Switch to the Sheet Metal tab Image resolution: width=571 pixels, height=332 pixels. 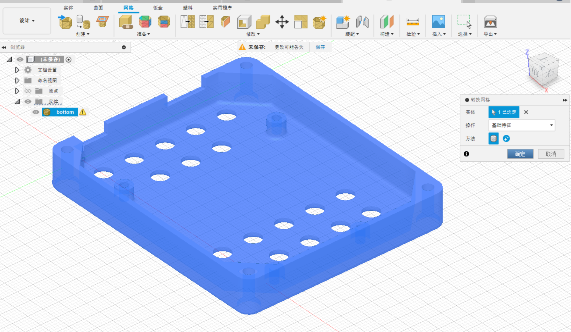tap(158, 8)
